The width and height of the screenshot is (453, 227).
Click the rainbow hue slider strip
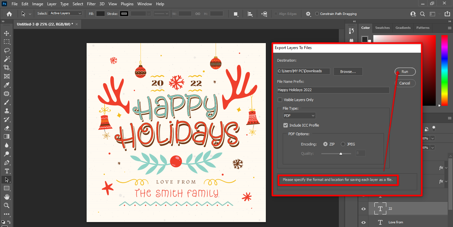coord(444,70)
